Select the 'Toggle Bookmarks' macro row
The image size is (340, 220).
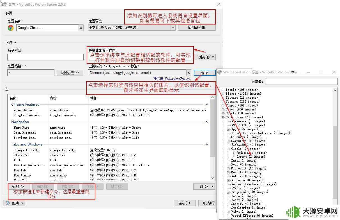109,115
